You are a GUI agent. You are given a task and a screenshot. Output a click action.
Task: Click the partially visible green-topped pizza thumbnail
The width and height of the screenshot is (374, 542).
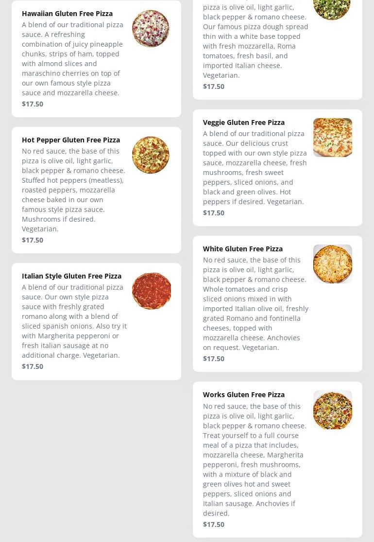click(x=332, y=8)
